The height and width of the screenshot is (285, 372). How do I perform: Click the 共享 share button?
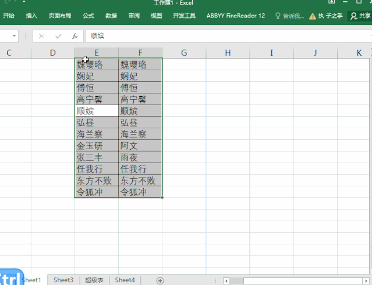(360, 16)
